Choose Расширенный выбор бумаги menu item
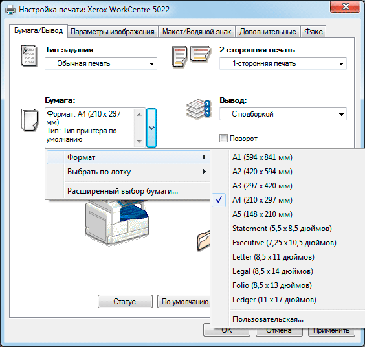Screen dimensions: 365x347 (x=127, y=191)
